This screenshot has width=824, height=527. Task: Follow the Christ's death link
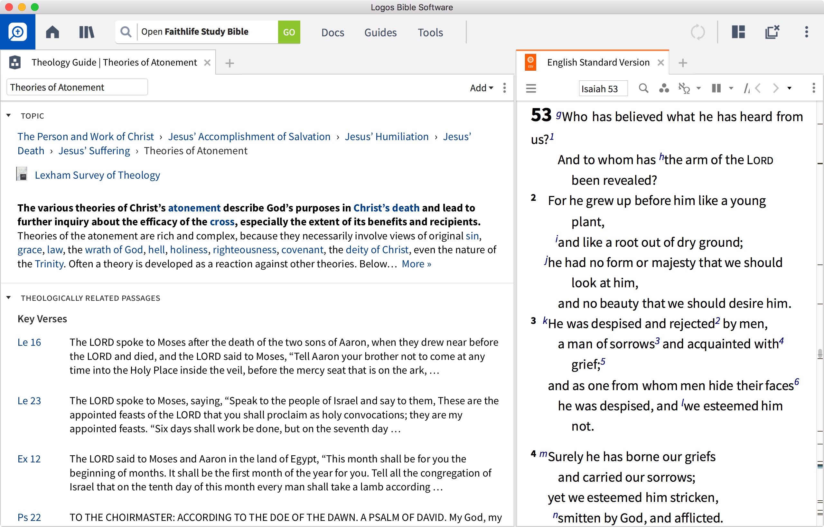coord(386,208)
